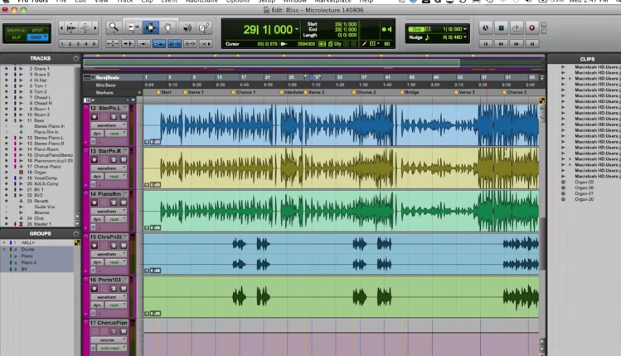Open the Clip menu
Viewport: 621px width, 356px height.
point(148,2)
